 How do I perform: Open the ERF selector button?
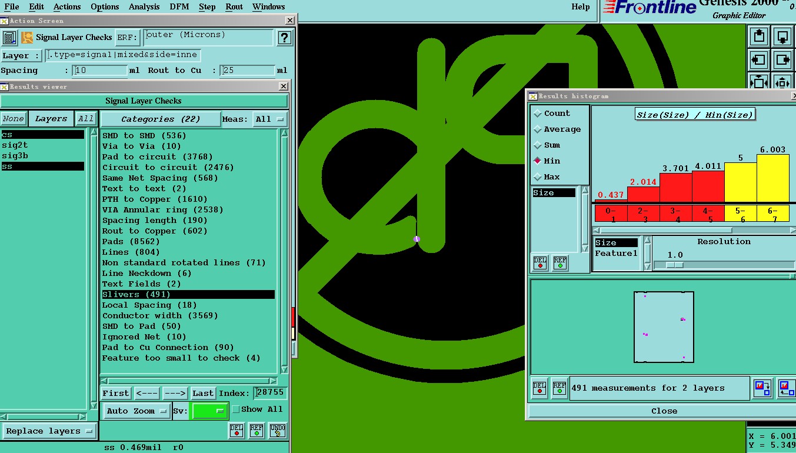(x=128, y=38)
